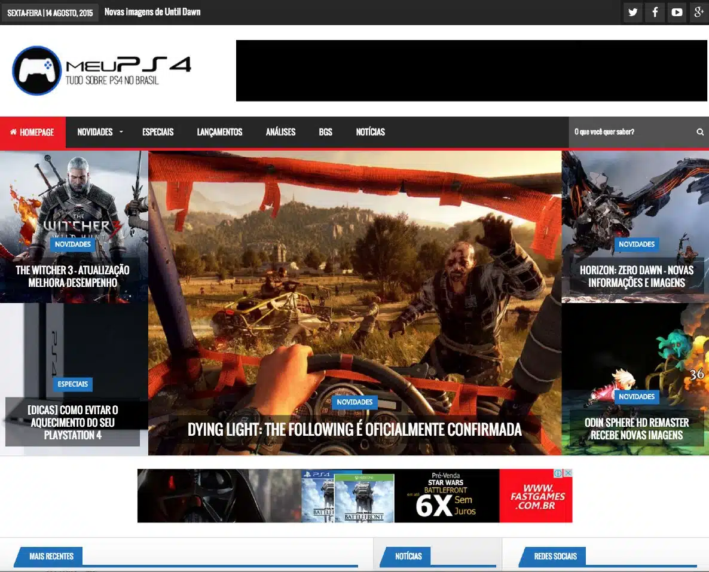Image resolution: width=709 pixels, height=572 pixels.
Task: Switch to the ANÁLISES menu item
Action: 280,132
